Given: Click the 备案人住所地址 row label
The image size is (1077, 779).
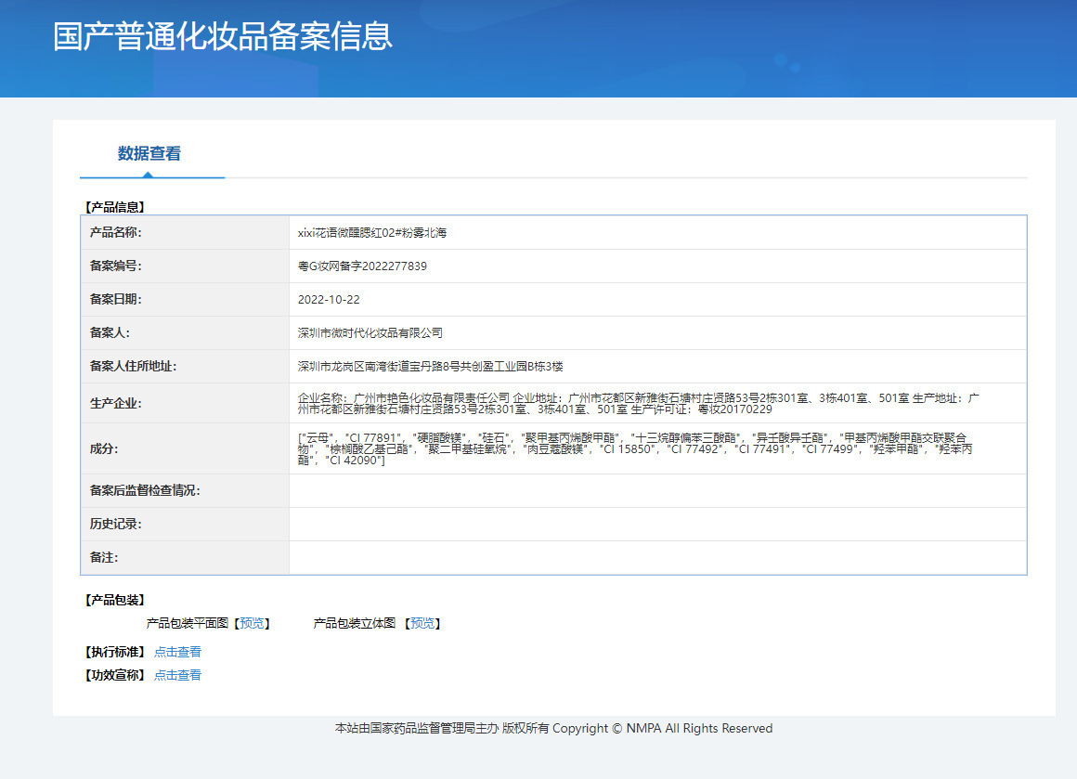Looking at the screenshot, I should 133,366.
